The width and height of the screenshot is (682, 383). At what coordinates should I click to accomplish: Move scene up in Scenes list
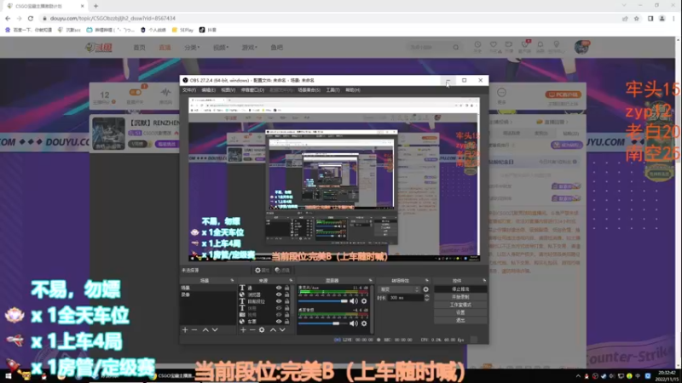tap(205, 330)
